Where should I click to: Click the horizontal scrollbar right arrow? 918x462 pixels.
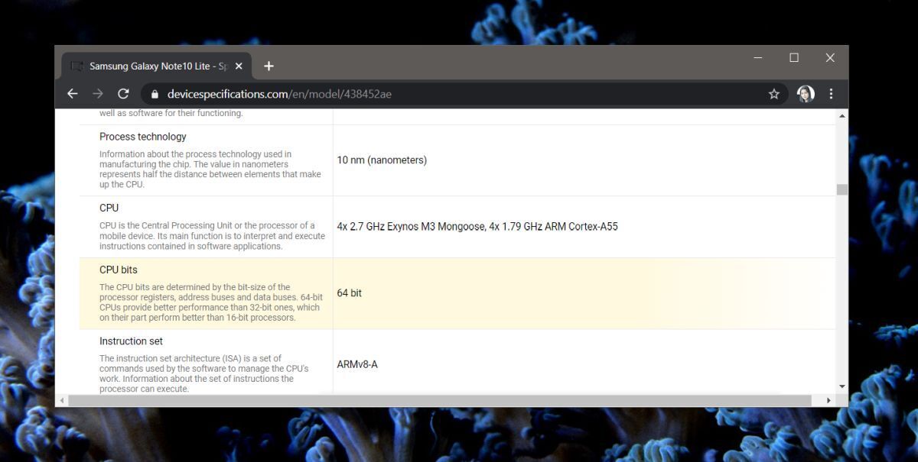tap(829, 399)
